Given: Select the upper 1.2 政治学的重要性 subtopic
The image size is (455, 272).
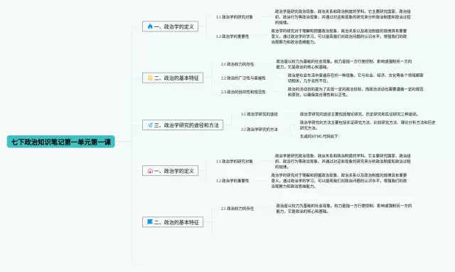Looking at the screenshot, I should (x=232, y=36).
